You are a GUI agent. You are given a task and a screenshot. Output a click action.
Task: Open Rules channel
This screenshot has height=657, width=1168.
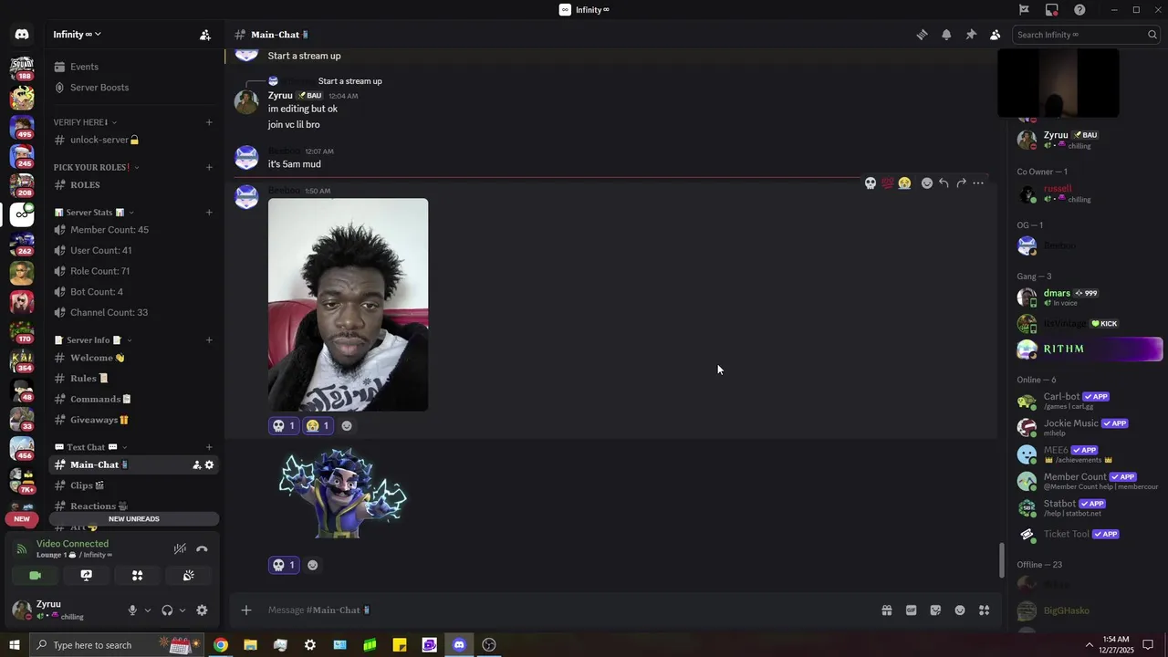click(133, 379)
